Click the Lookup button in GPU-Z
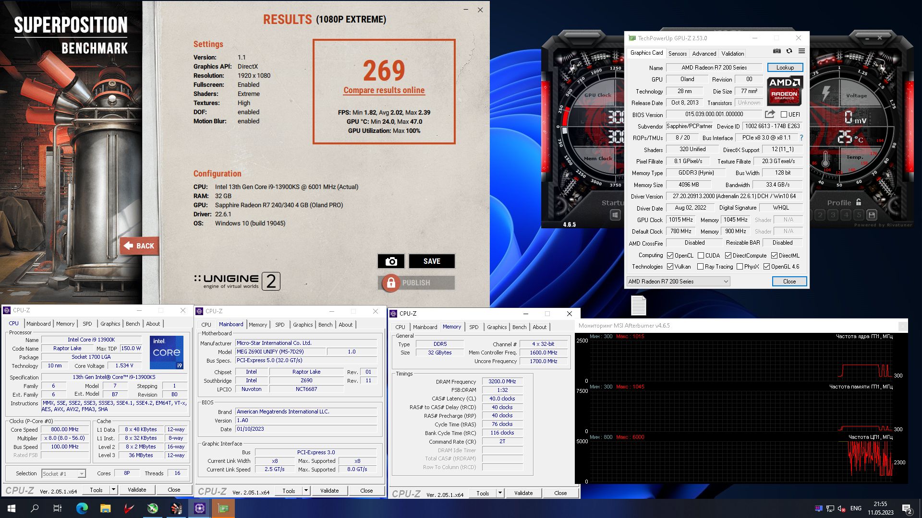Viewport: 922px width, 518px height. click(785, 68)
